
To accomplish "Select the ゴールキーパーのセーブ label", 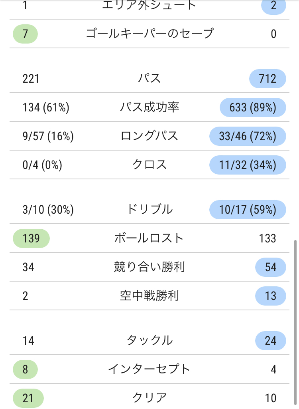I will (149, 34).
